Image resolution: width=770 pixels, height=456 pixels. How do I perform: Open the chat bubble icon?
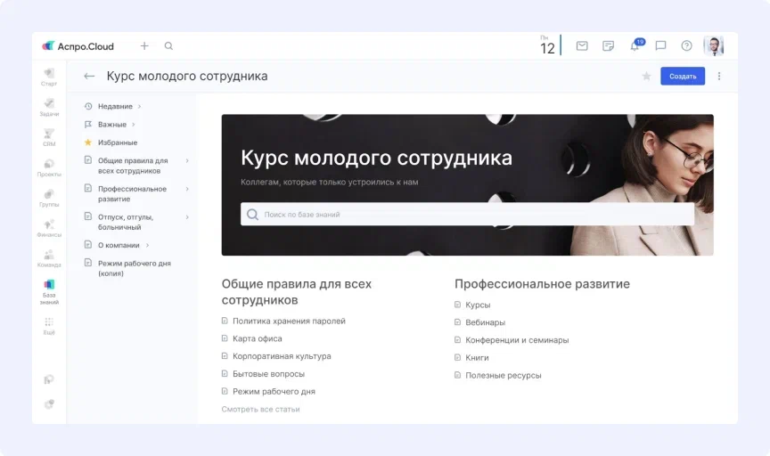pyautogui.click(x=660, y=45)
